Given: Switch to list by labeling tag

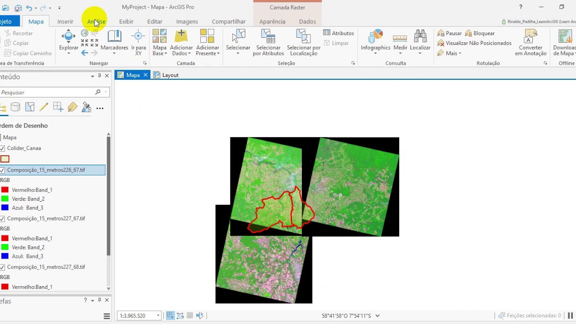Looking at the screenshot, I should (x=72, y=107).
